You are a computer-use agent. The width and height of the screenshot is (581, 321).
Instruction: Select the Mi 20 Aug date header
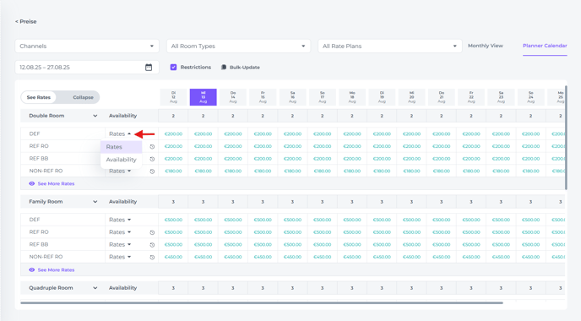[x=411, y=97]
